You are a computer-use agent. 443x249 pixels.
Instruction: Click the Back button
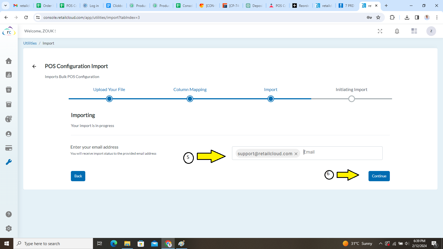coord(78,176)
